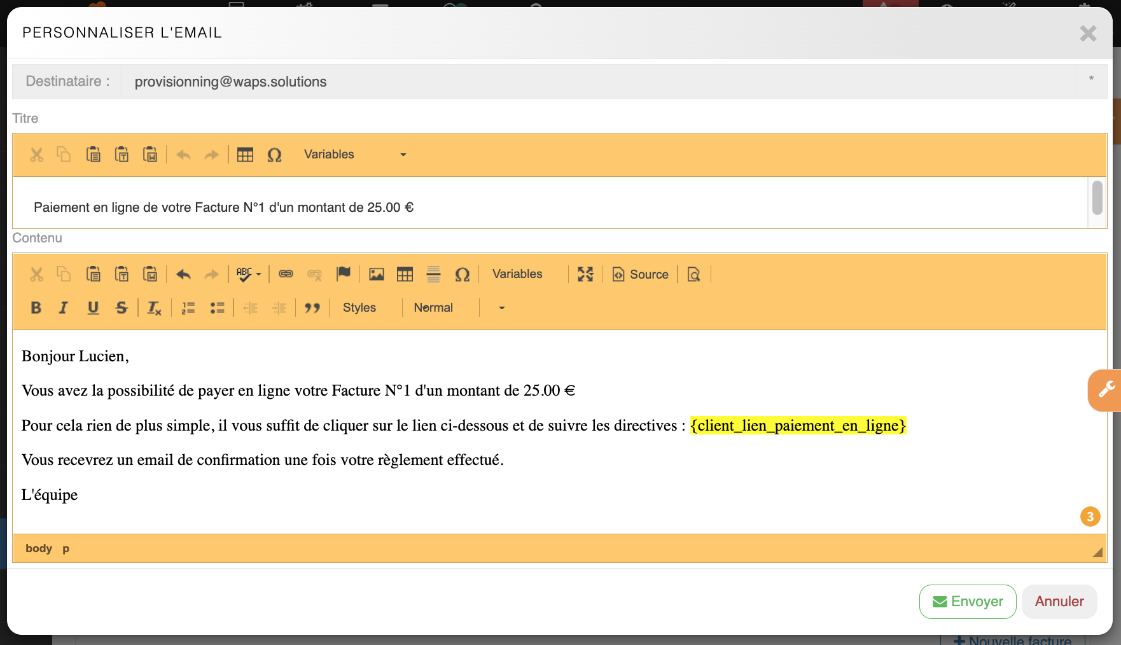This screenshot has height=645, width=1121.
Task: Insert a block quote
Action: [312, 308]
